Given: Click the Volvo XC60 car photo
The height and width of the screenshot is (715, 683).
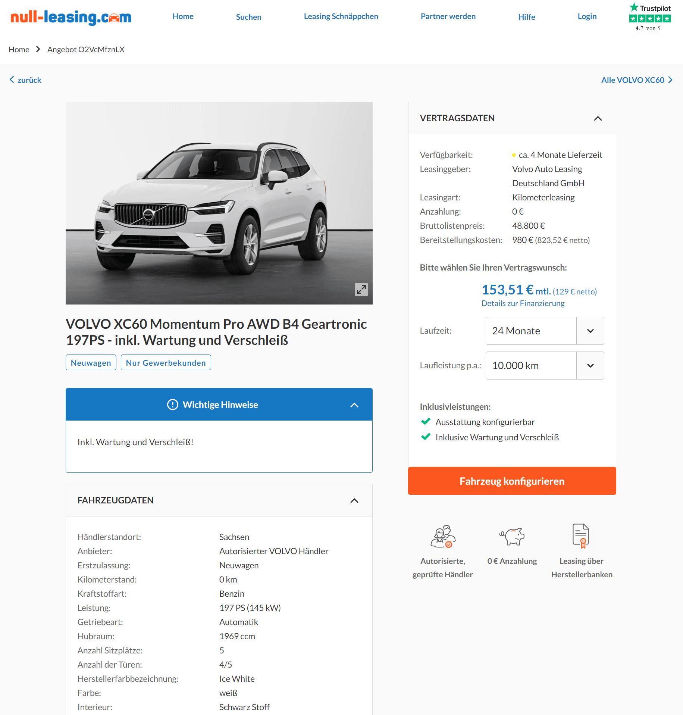Looking at the screenshot, I should click(219, 203).
